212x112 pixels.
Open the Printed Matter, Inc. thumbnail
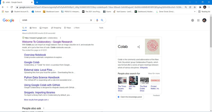pos(155,80)
